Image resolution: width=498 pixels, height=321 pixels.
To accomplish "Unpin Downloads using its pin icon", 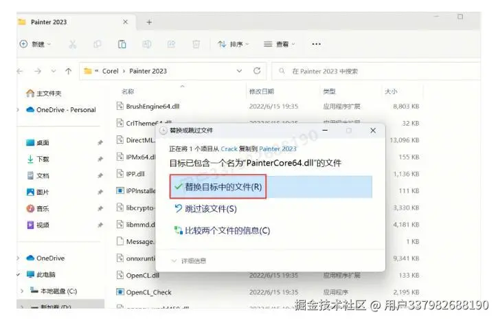I will coord(100,159).
